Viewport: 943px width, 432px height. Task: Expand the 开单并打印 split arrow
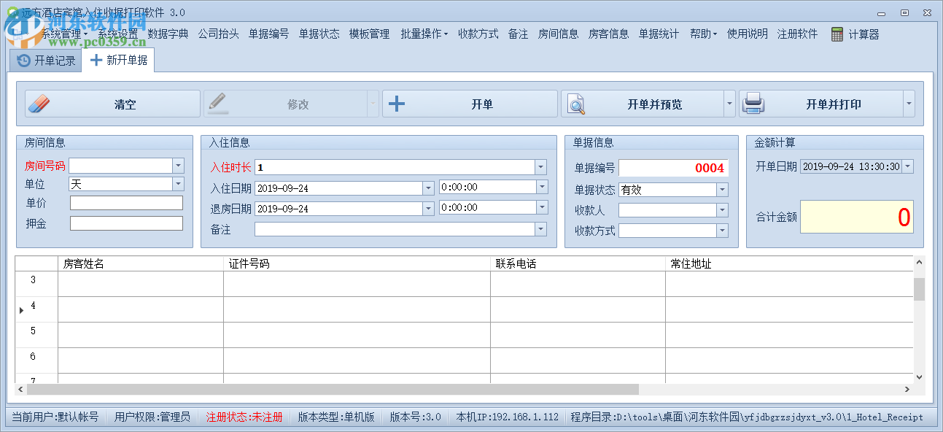[x=909, y=104]
